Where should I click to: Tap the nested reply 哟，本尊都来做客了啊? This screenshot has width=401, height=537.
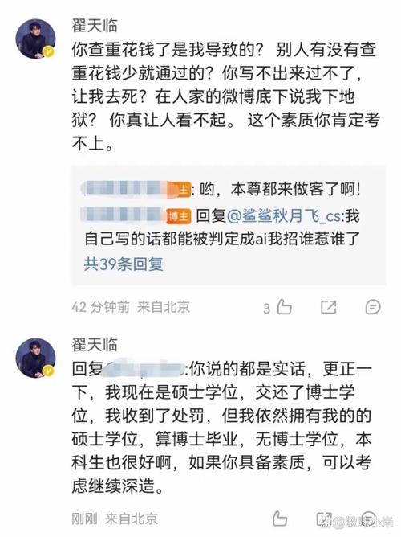(280, 189)
